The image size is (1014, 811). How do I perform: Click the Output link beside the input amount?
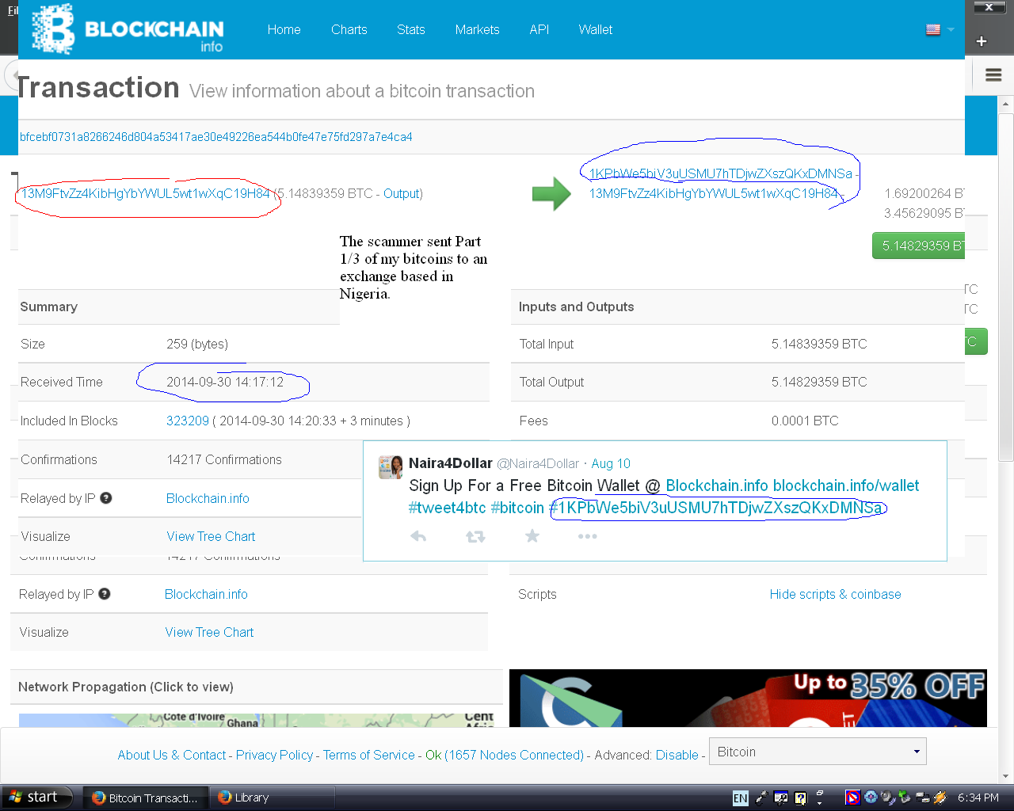tap(402, 193)
